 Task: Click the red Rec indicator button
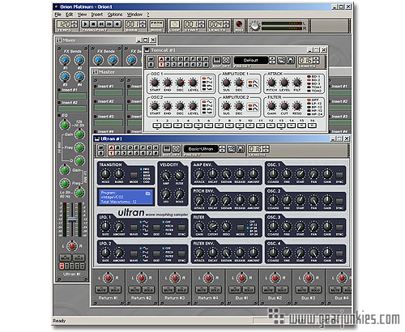click(x=239, y=24)
